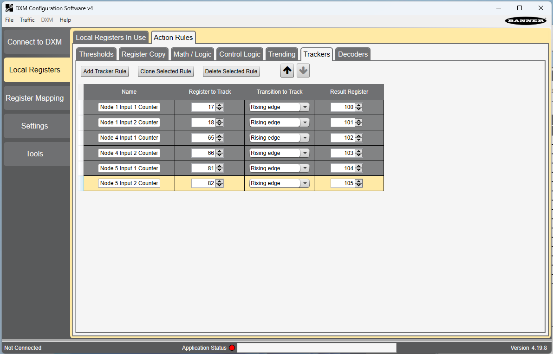Screen dimensions: 553x354
Task: Open Register Mapping in the sidebar
Action: [x=34, y=98]
